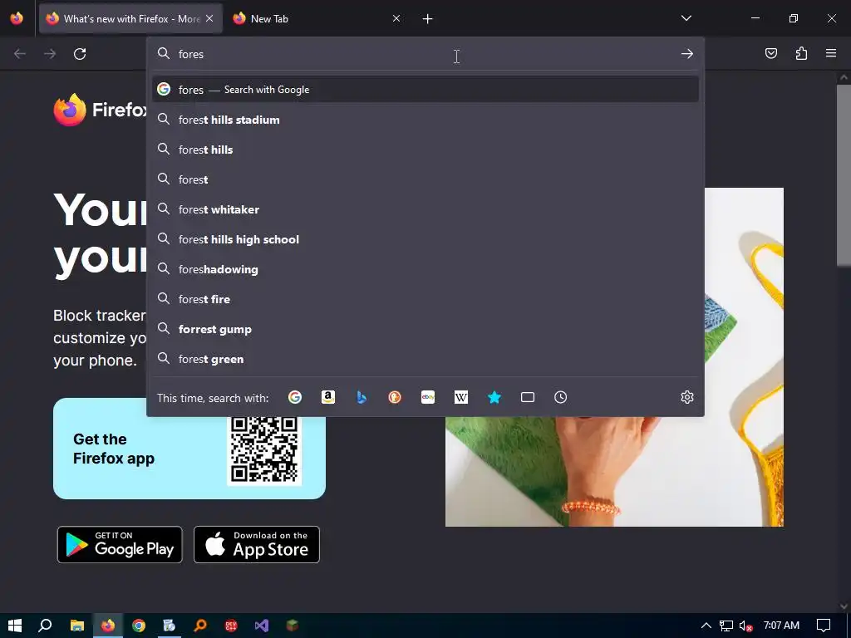Viewport: 851px width, 638px height.
Task: Launch Google Chrome from taskbar
Action: tap(139, 626)
